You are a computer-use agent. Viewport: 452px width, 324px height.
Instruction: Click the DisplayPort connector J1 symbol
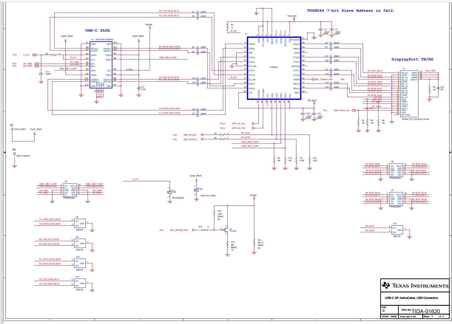[409, 93]
